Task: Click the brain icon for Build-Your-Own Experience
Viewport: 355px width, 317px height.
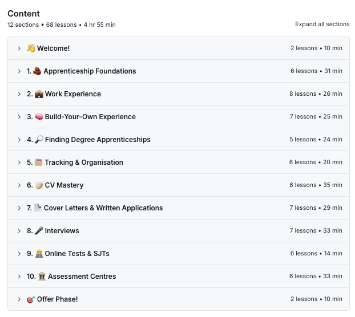Action: tap(39, 117)
